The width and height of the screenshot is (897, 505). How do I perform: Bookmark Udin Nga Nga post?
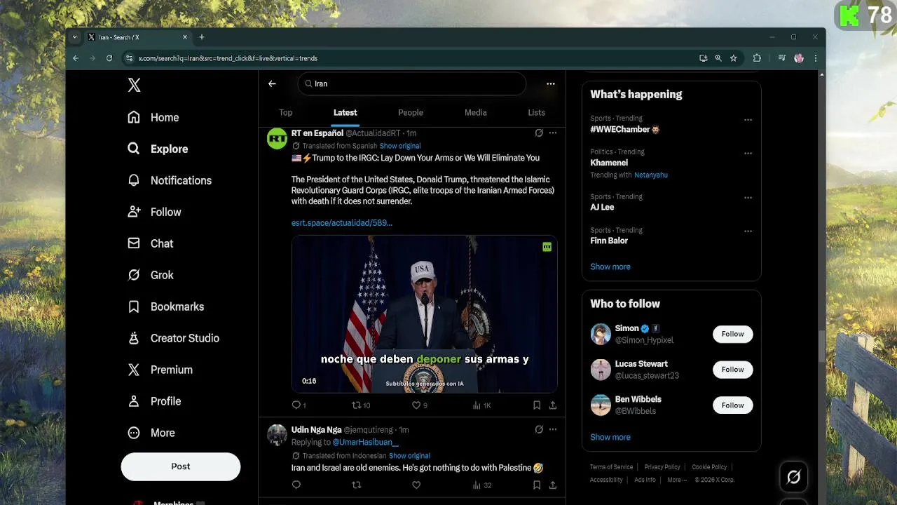[x=537, y=485]
